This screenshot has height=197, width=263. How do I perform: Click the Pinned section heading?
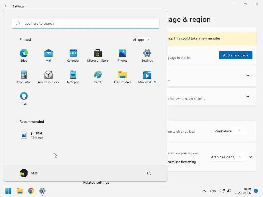coord(25,40)
